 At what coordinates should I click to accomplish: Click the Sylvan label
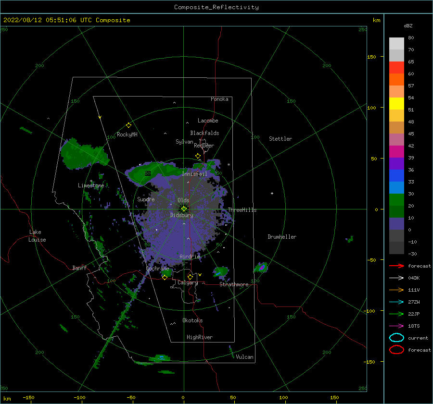(x=184, y=142)
